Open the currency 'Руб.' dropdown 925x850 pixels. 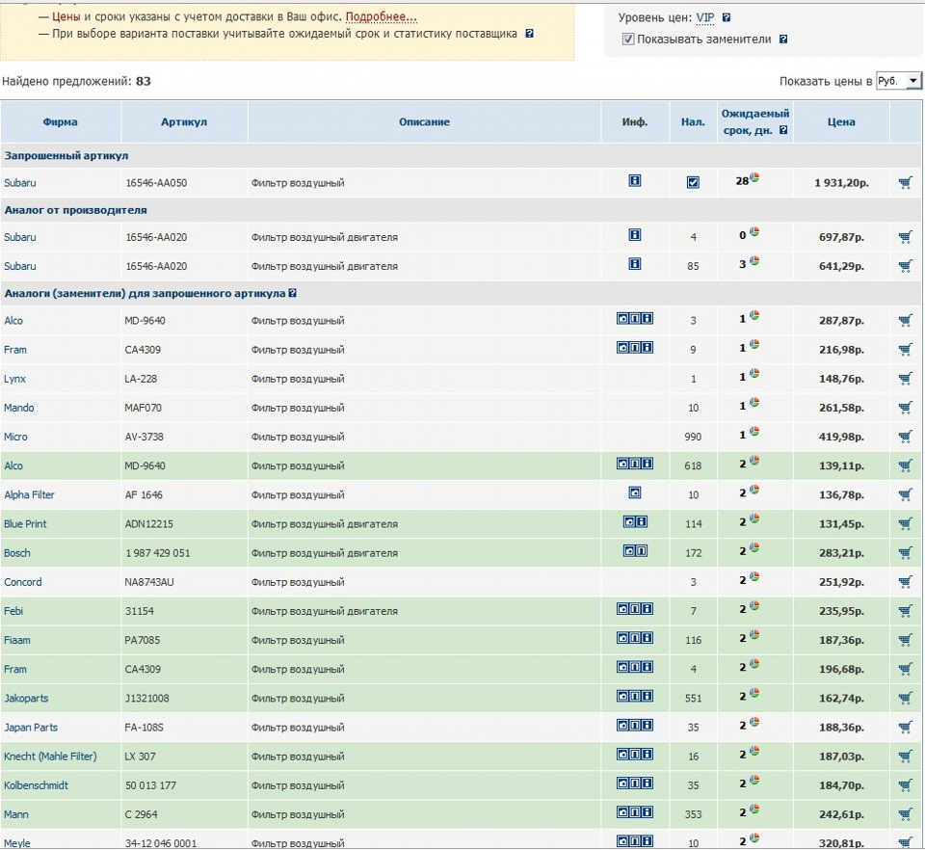[899, 82]
